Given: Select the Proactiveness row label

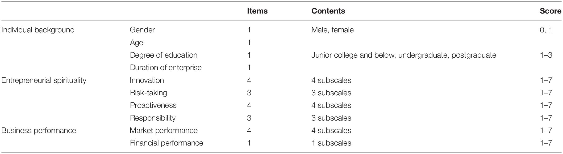Looking at the screenshot, I should tap(153, 105).
